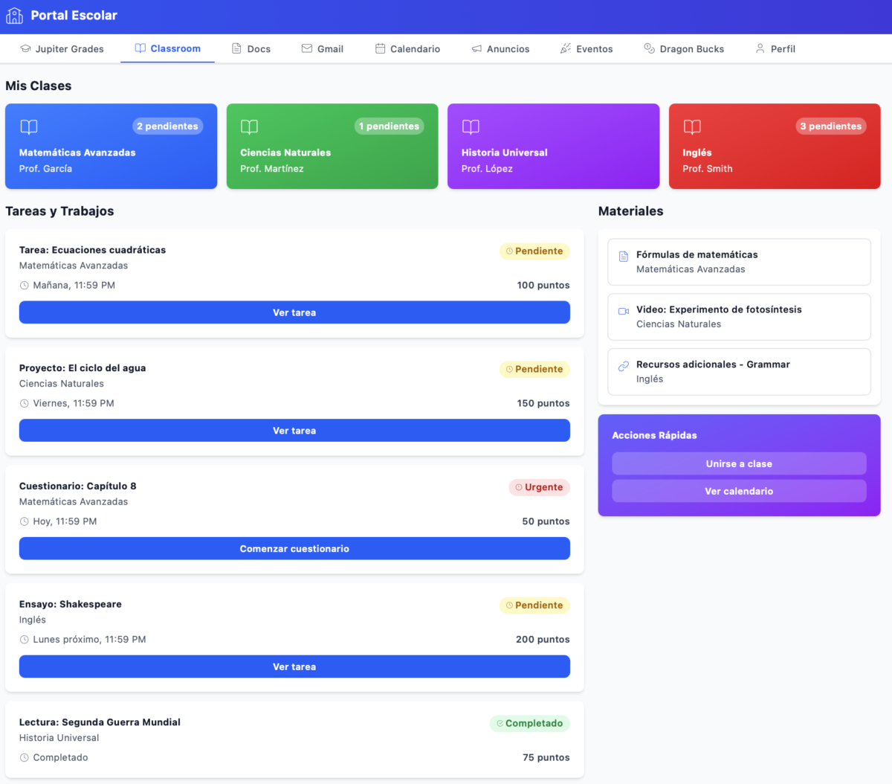Click the Urgente badge on Cuestionario Capítulo 8
This screenshot has width=892, height=784.
tap(539, 487)
